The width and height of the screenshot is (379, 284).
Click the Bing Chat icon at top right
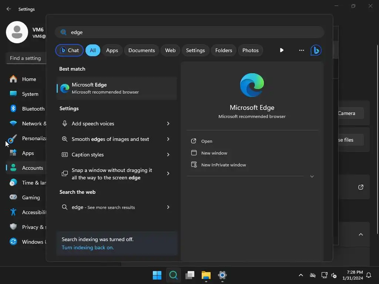[316, 50]
